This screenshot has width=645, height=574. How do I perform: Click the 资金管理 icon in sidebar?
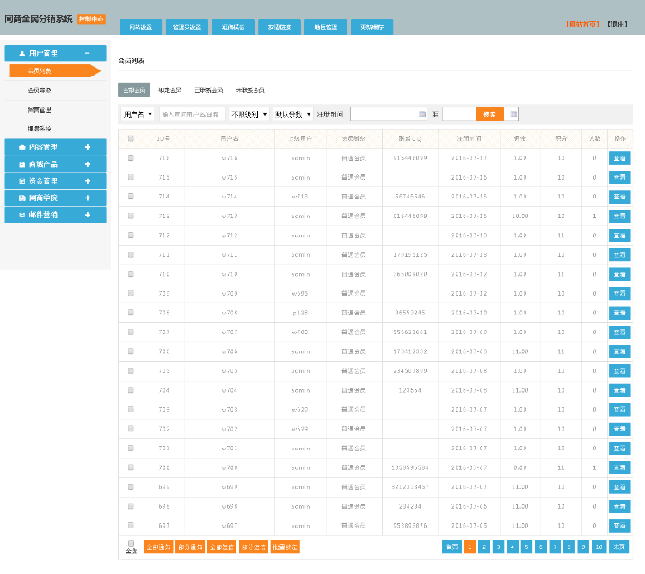[22, 181]
